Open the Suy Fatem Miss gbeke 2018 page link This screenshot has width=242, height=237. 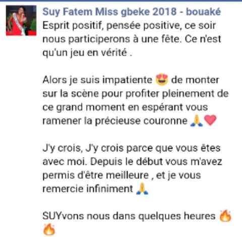pos(132,12)
